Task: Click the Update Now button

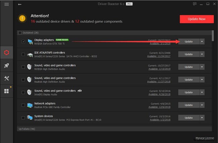Action: pos(197,19)
